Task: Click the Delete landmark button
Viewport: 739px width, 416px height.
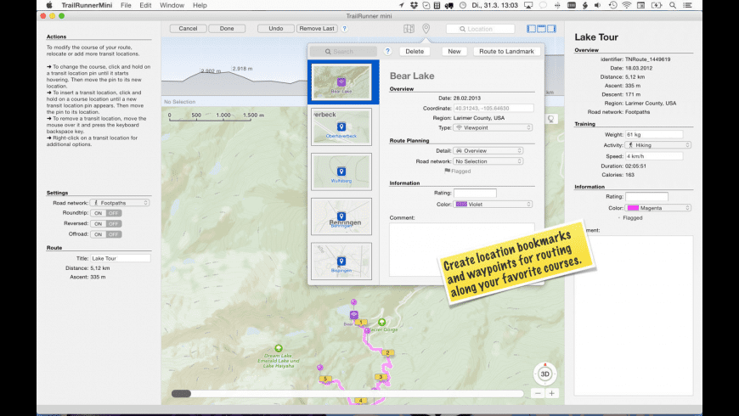Action: tap(415, 51)
